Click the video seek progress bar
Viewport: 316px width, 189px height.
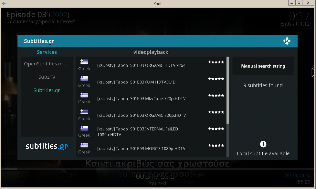(x=158, y=169)
